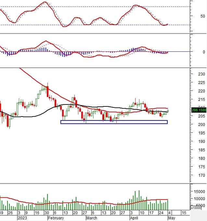Click date label 9 on the time axis

click(x=26, y=213)
